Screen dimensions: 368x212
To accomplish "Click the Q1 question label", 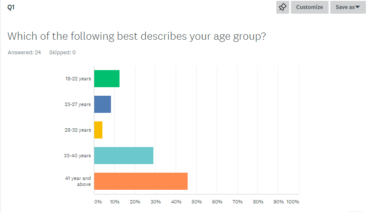I will (11, 7).
